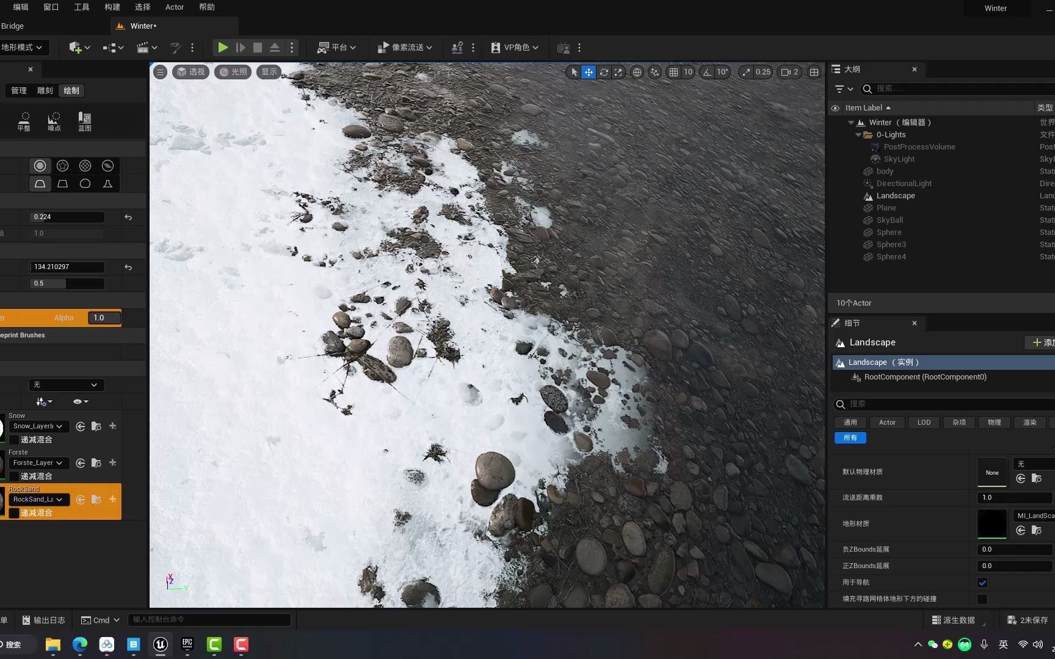Activate the rotate transform tool in viewport
The image size is (1055, 659).
click(603, 72)
